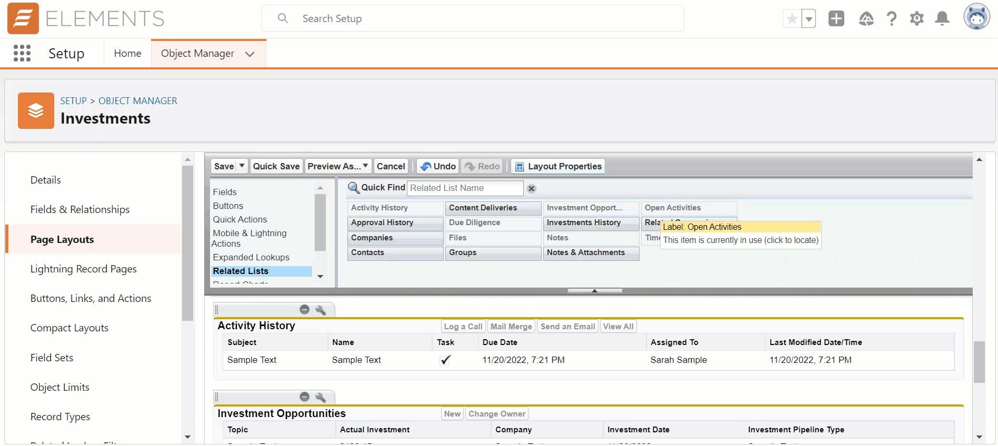
Task: Open the App Launcher grid icon
Action: (22, 53)
